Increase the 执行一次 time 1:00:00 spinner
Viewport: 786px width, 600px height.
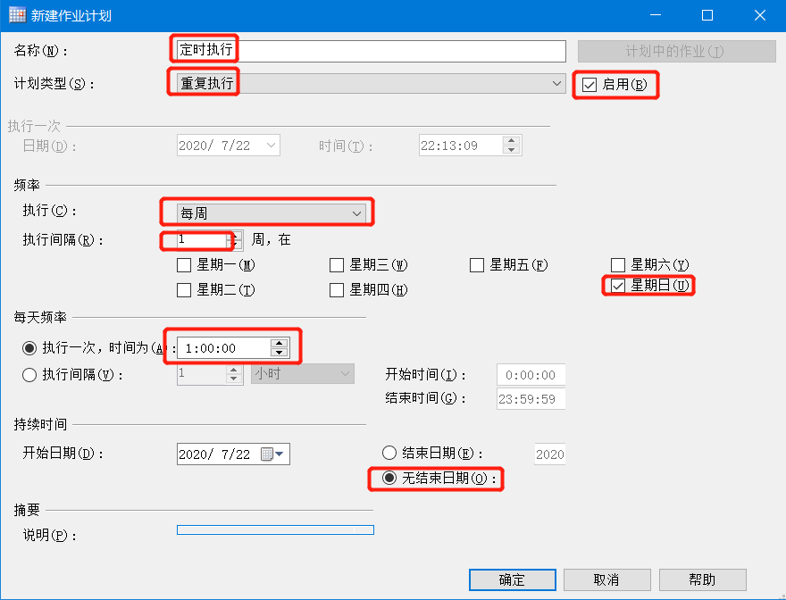(280, 344)
